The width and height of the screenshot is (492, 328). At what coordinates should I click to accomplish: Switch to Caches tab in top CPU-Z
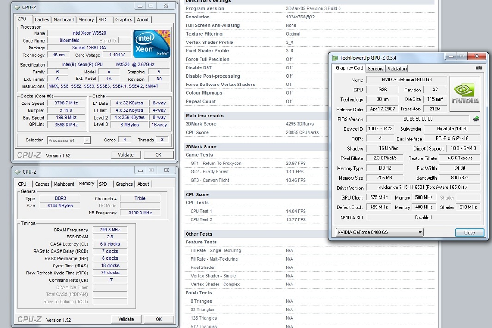tap(42, 19)
